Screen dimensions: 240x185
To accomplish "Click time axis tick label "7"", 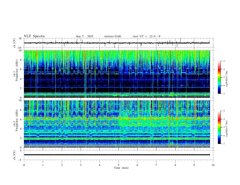I will click(156, 165).
